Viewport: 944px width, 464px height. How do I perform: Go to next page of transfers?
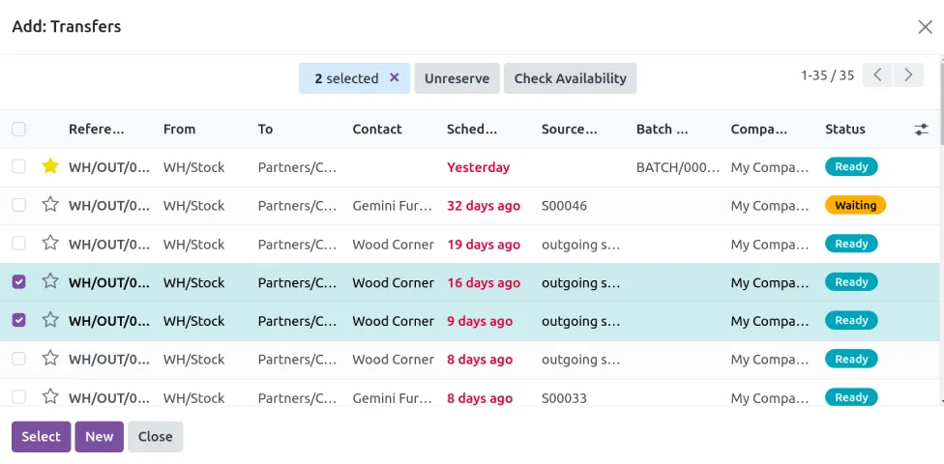tap(907, 75)
